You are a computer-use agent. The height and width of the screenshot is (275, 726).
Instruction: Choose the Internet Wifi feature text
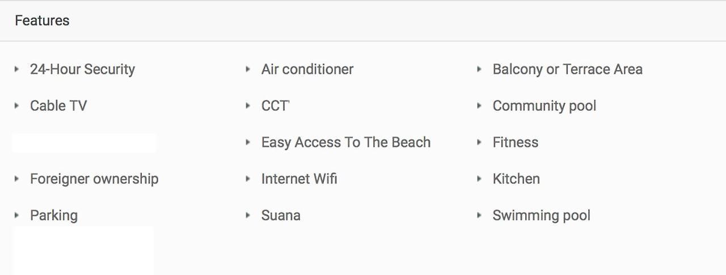click(299, 179)
